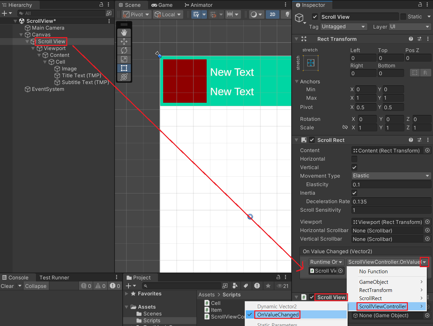Image resolution: width=433 pixels, height=326 pixels.
Task: Open Scroll Rect three-dot context menu
Action: pos(428,140)
